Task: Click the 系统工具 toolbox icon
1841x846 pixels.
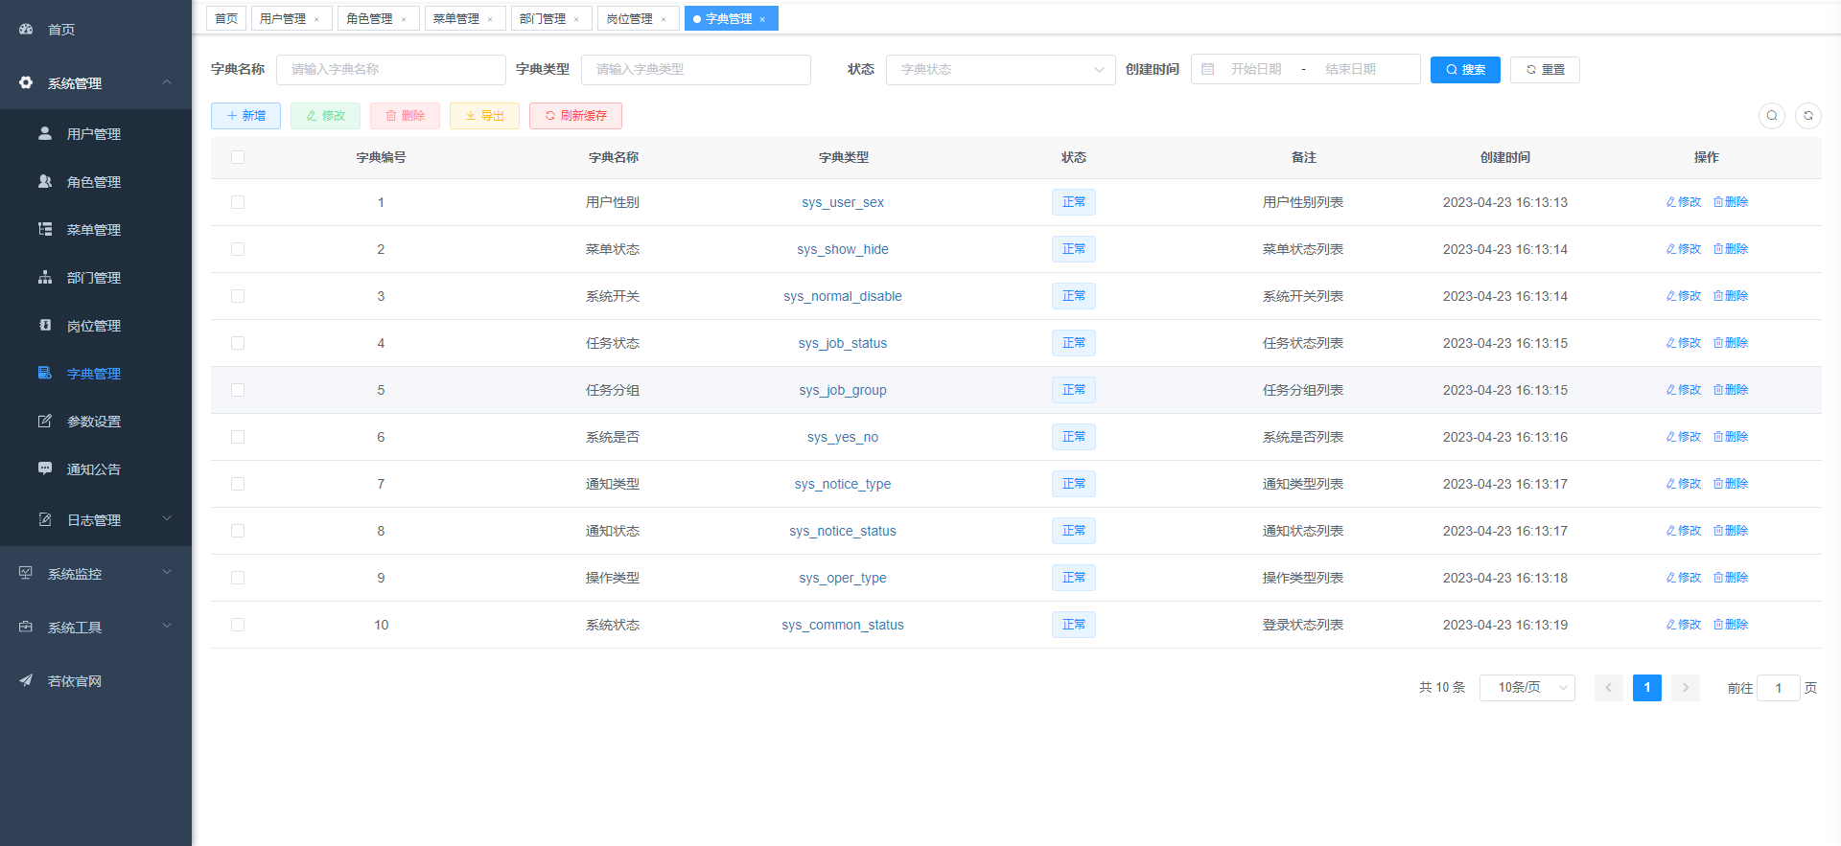Action: click(x=26, y=627)
